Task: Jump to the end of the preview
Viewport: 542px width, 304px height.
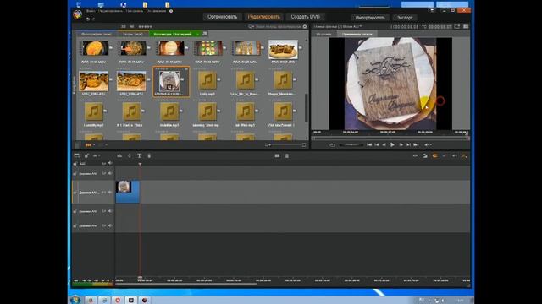Action: click(416, 144)
